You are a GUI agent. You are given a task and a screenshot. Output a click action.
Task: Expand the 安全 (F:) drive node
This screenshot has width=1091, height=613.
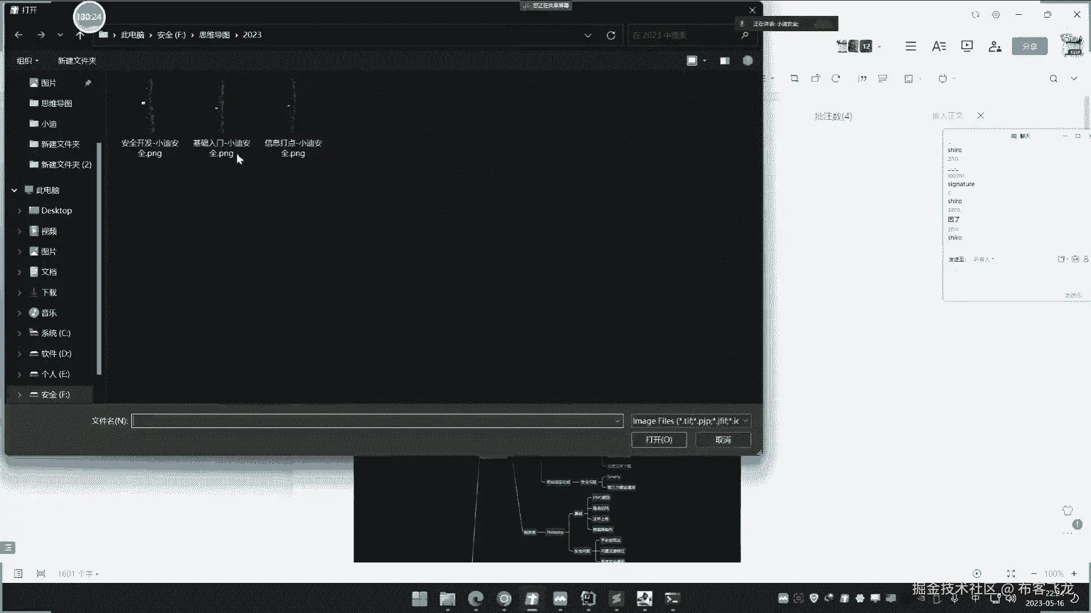pos(19,394)
